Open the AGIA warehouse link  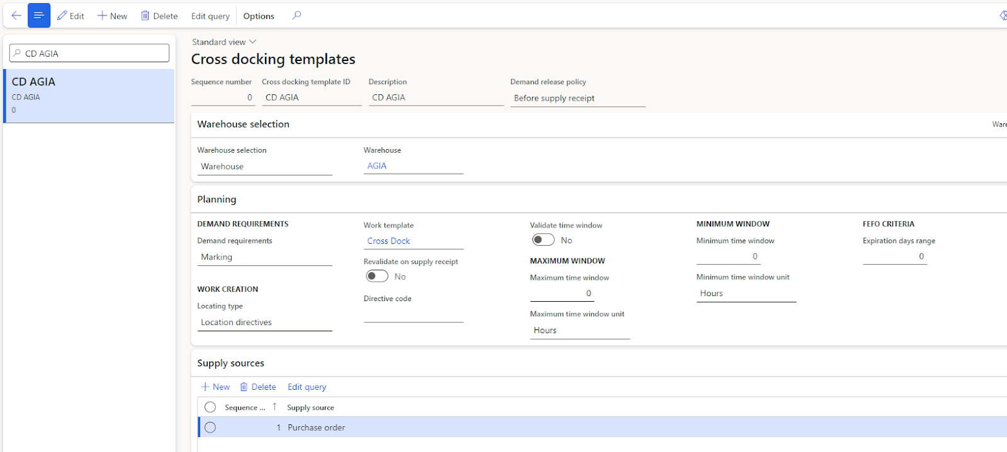(377, 166)
